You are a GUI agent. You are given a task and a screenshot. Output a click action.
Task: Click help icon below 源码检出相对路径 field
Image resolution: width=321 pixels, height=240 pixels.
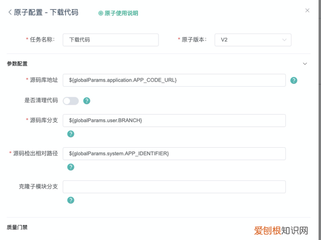(x=71, y=167)
